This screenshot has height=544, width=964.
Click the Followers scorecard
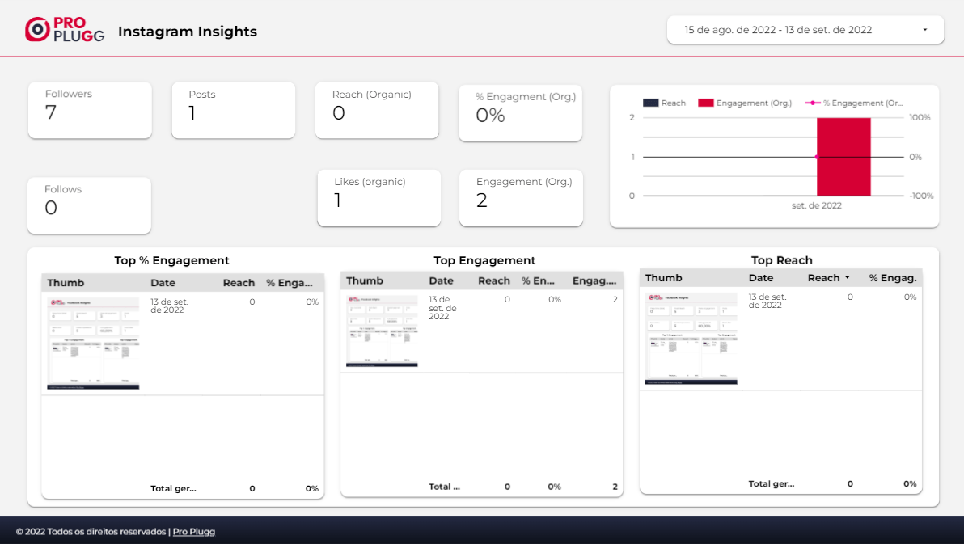[x=90, y=110]
